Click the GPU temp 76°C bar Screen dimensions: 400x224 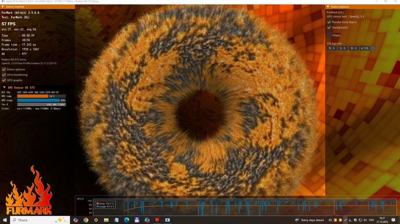pos(42,96)
